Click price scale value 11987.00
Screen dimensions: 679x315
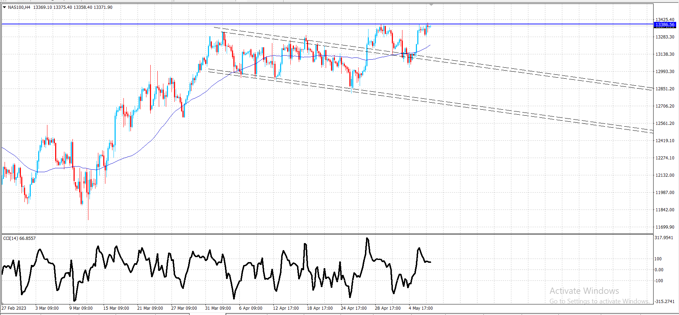click(x=665, y=193)
